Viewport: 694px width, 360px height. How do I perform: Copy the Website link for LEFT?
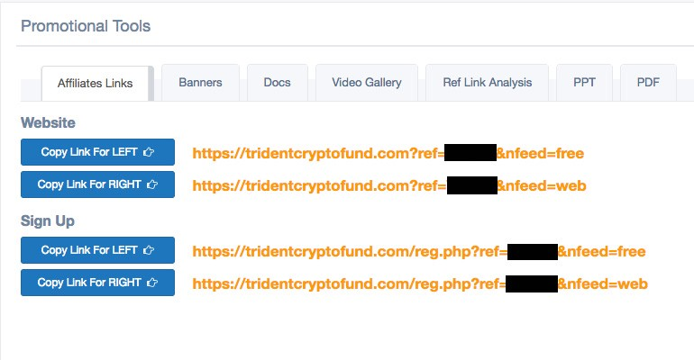click(98, 152)
